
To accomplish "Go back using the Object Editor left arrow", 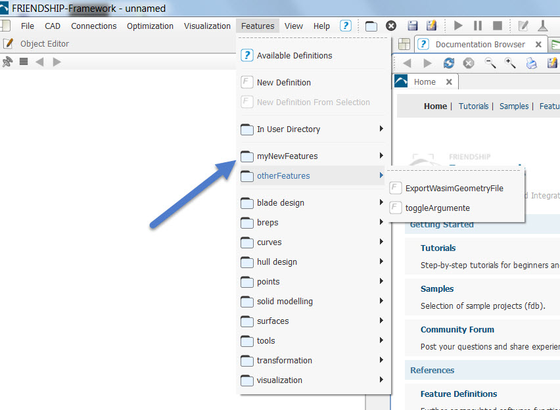I will tap(39, 62).
